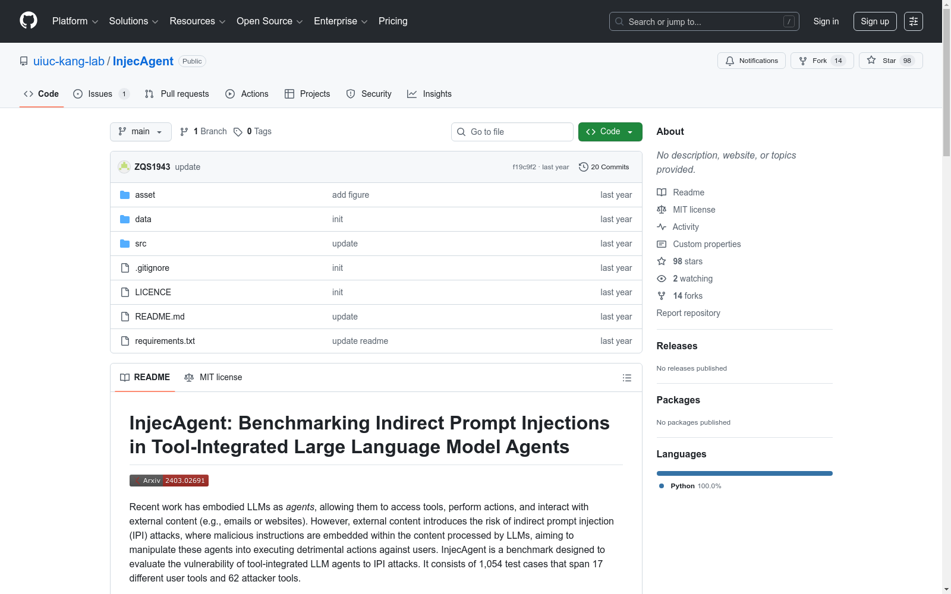Click the .gitignore file icon

[x=125, y=268]
